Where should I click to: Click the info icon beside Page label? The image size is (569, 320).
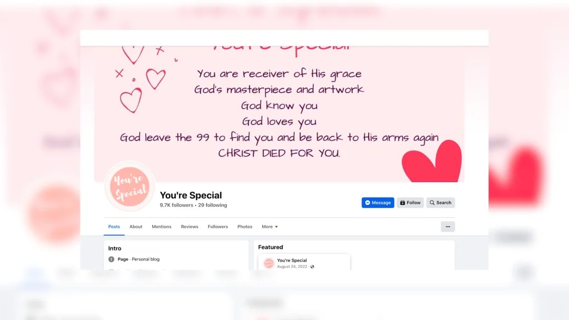pyautogui.click(x=111, y=259)
